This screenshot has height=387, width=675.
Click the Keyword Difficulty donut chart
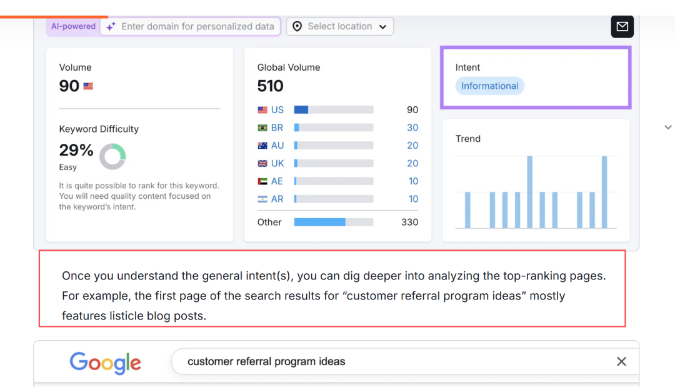point(112,156)
